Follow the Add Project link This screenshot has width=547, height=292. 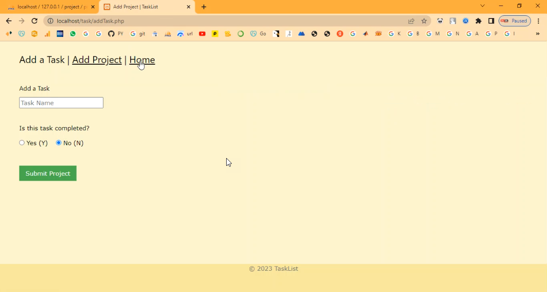coord(97,60)
